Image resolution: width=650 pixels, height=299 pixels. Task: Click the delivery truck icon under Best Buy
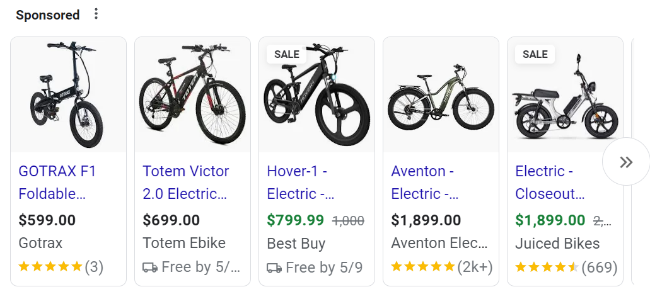(x=274, y=268)
